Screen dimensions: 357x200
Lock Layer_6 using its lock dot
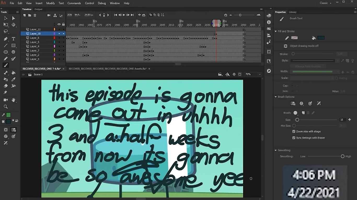tap(63, 38)
